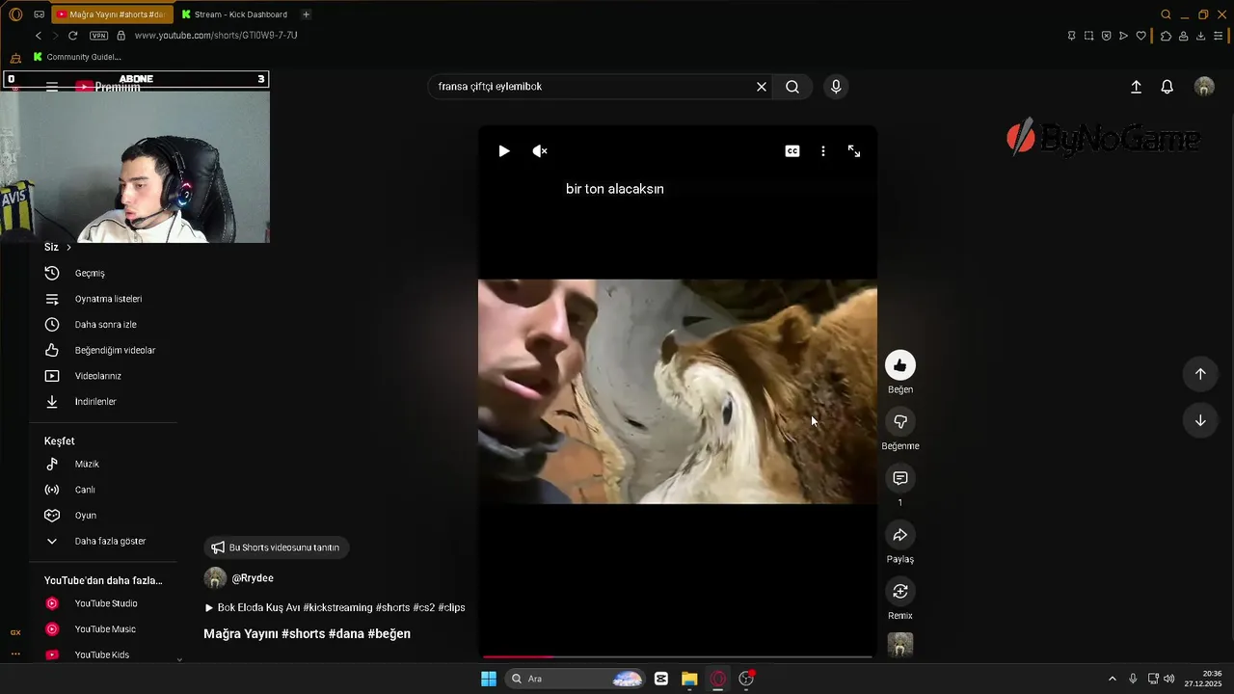Click the site padlock security icon
Image resolution: width=1234 pixels, height=694 pixels.
click(121, 36)
